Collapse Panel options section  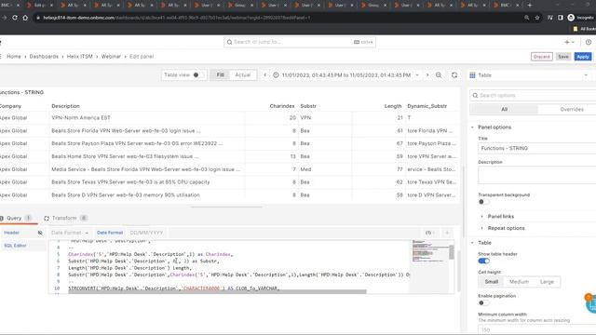pos(494,127)
